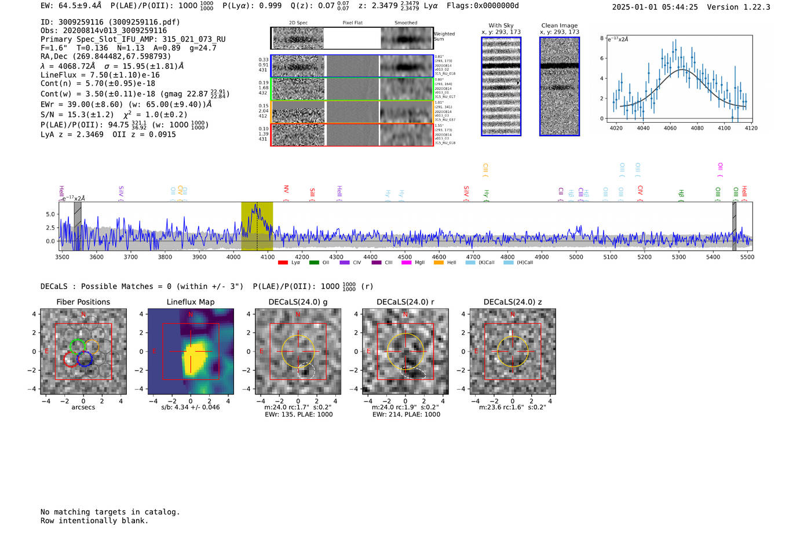Click the magenta MgII legend swatch
This screenshot has width=811, height=552.
tap(407, 262)
